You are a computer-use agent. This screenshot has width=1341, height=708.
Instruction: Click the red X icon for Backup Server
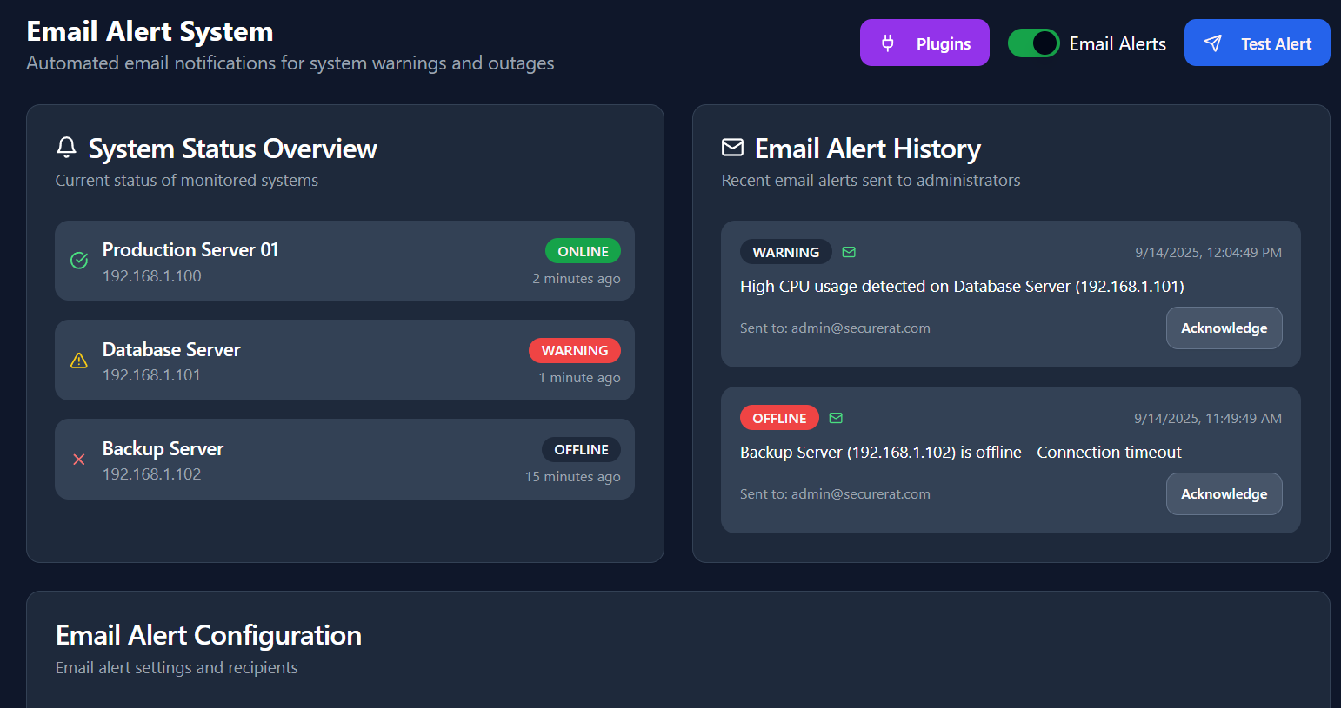pyautogui.click(x=79, y=460)
